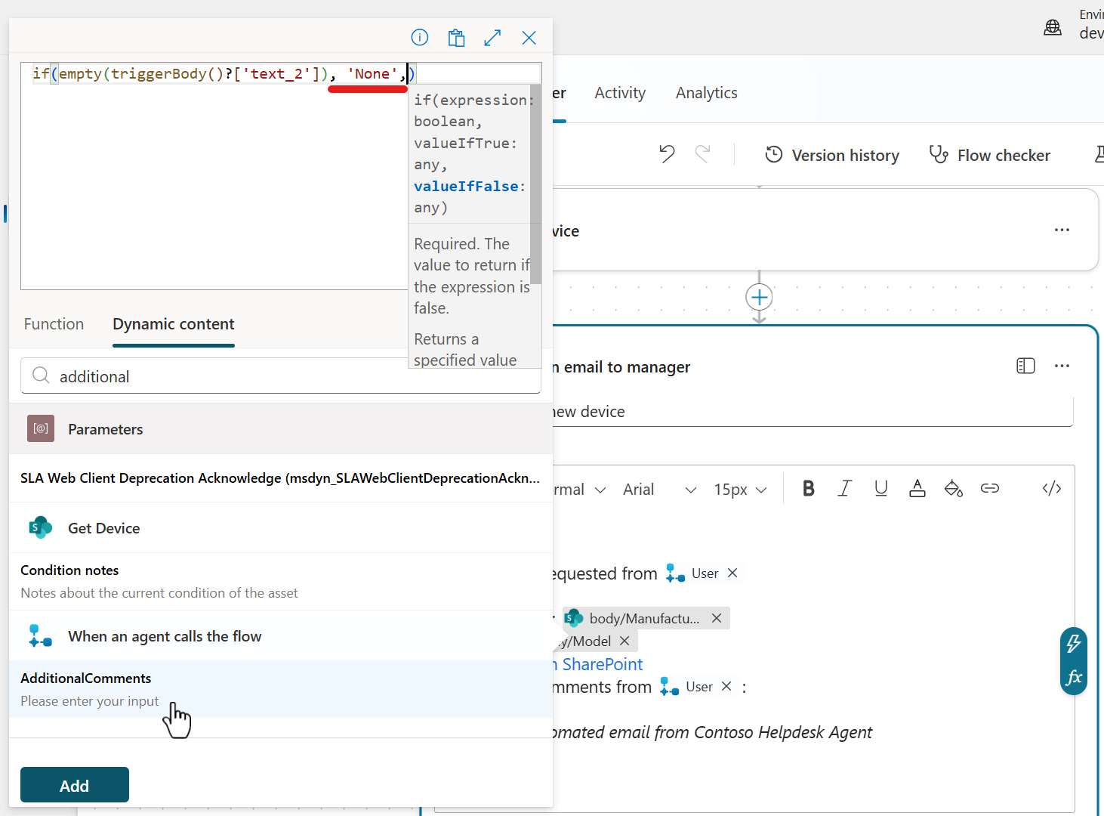Toggle bold text formatting
This screenshot has width=1104, height=816.
click(x=808, y=489)
